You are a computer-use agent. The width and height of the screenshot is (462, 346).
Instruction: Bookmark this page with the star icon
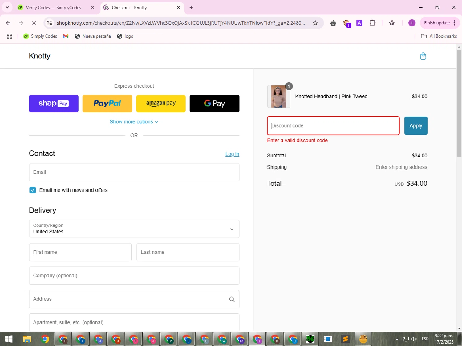(x=315, y=23)
